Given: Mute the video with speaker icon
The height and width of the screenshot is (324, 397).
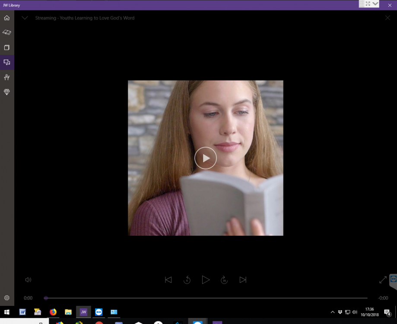Looking at the screenshot, I should pos(28,280).
